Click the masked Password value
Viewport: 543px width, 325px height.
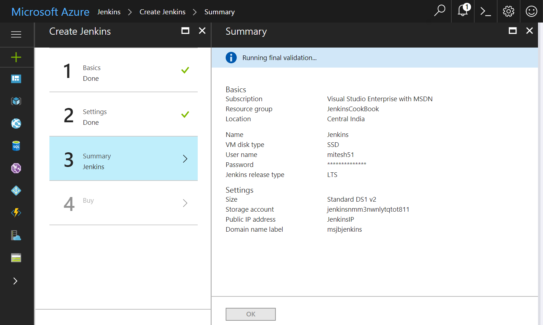tap(346, 164)
